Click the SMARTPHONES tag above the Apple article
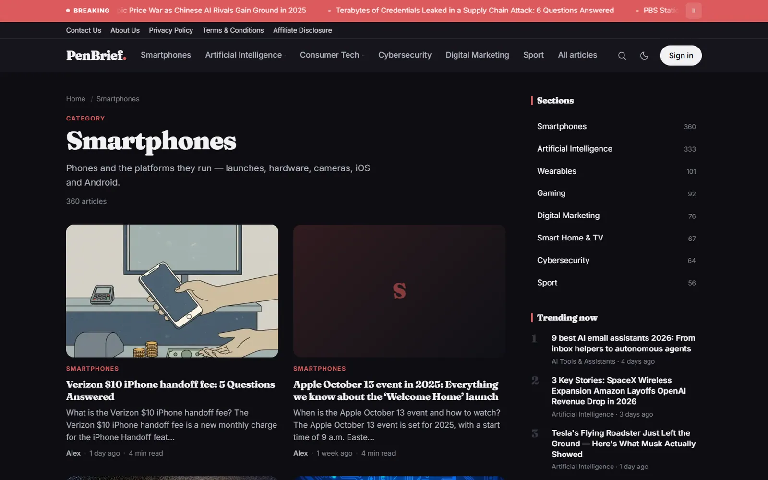 coord(319,369)
